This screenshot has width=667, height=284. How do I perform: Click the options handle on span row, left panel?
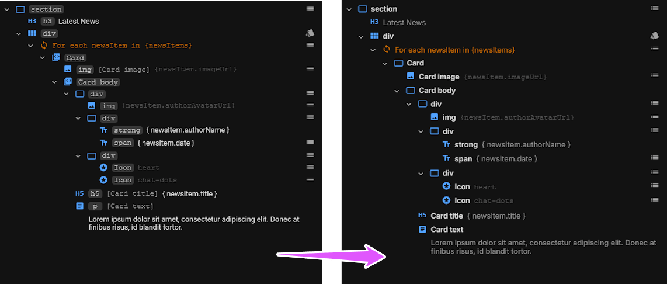pyautogui.click(x=310, y=142)
